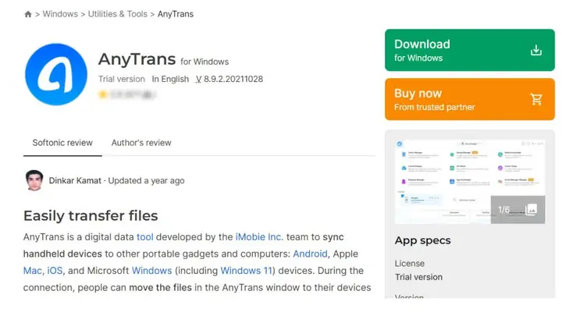Open the Windows breadcrumb link
The height and width of the screenshot is (316, 562).
point(60,14)
